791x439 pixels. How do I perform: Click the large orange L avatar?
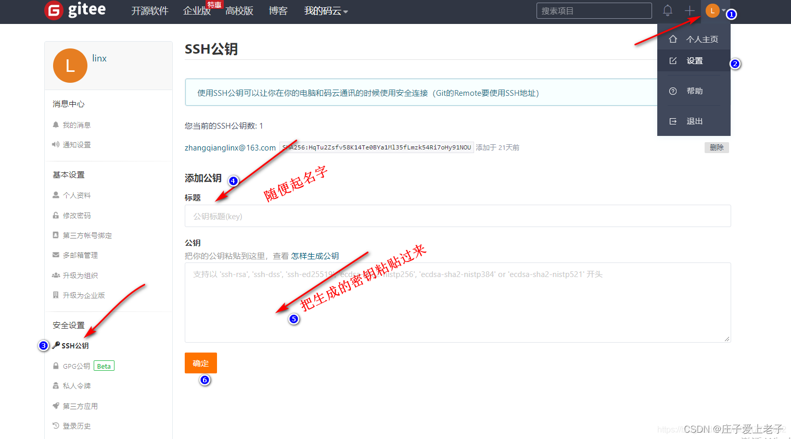tap(70, 66)
